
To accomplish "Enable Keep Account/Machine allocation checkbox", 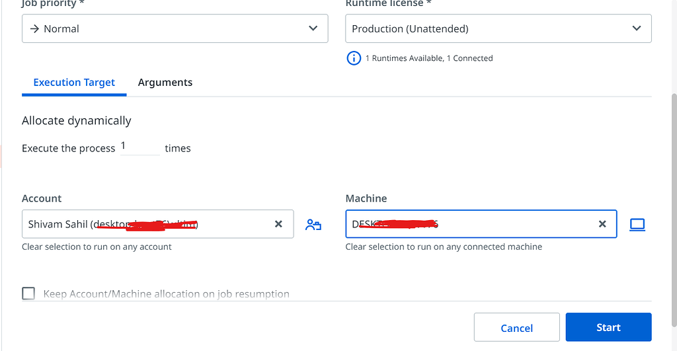I will [28, 293].
